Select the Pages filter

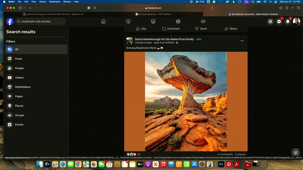coord(36,96)
